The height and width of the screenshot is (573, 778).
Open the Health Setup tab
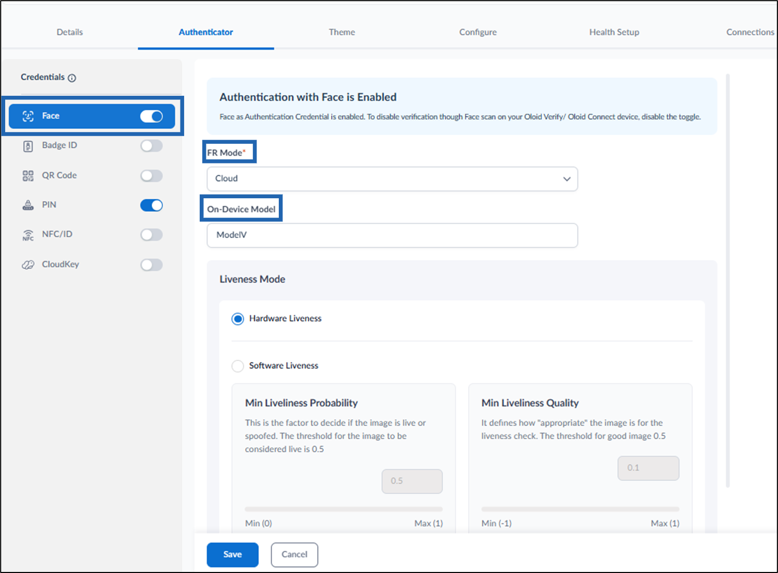(x=614, y=32)
